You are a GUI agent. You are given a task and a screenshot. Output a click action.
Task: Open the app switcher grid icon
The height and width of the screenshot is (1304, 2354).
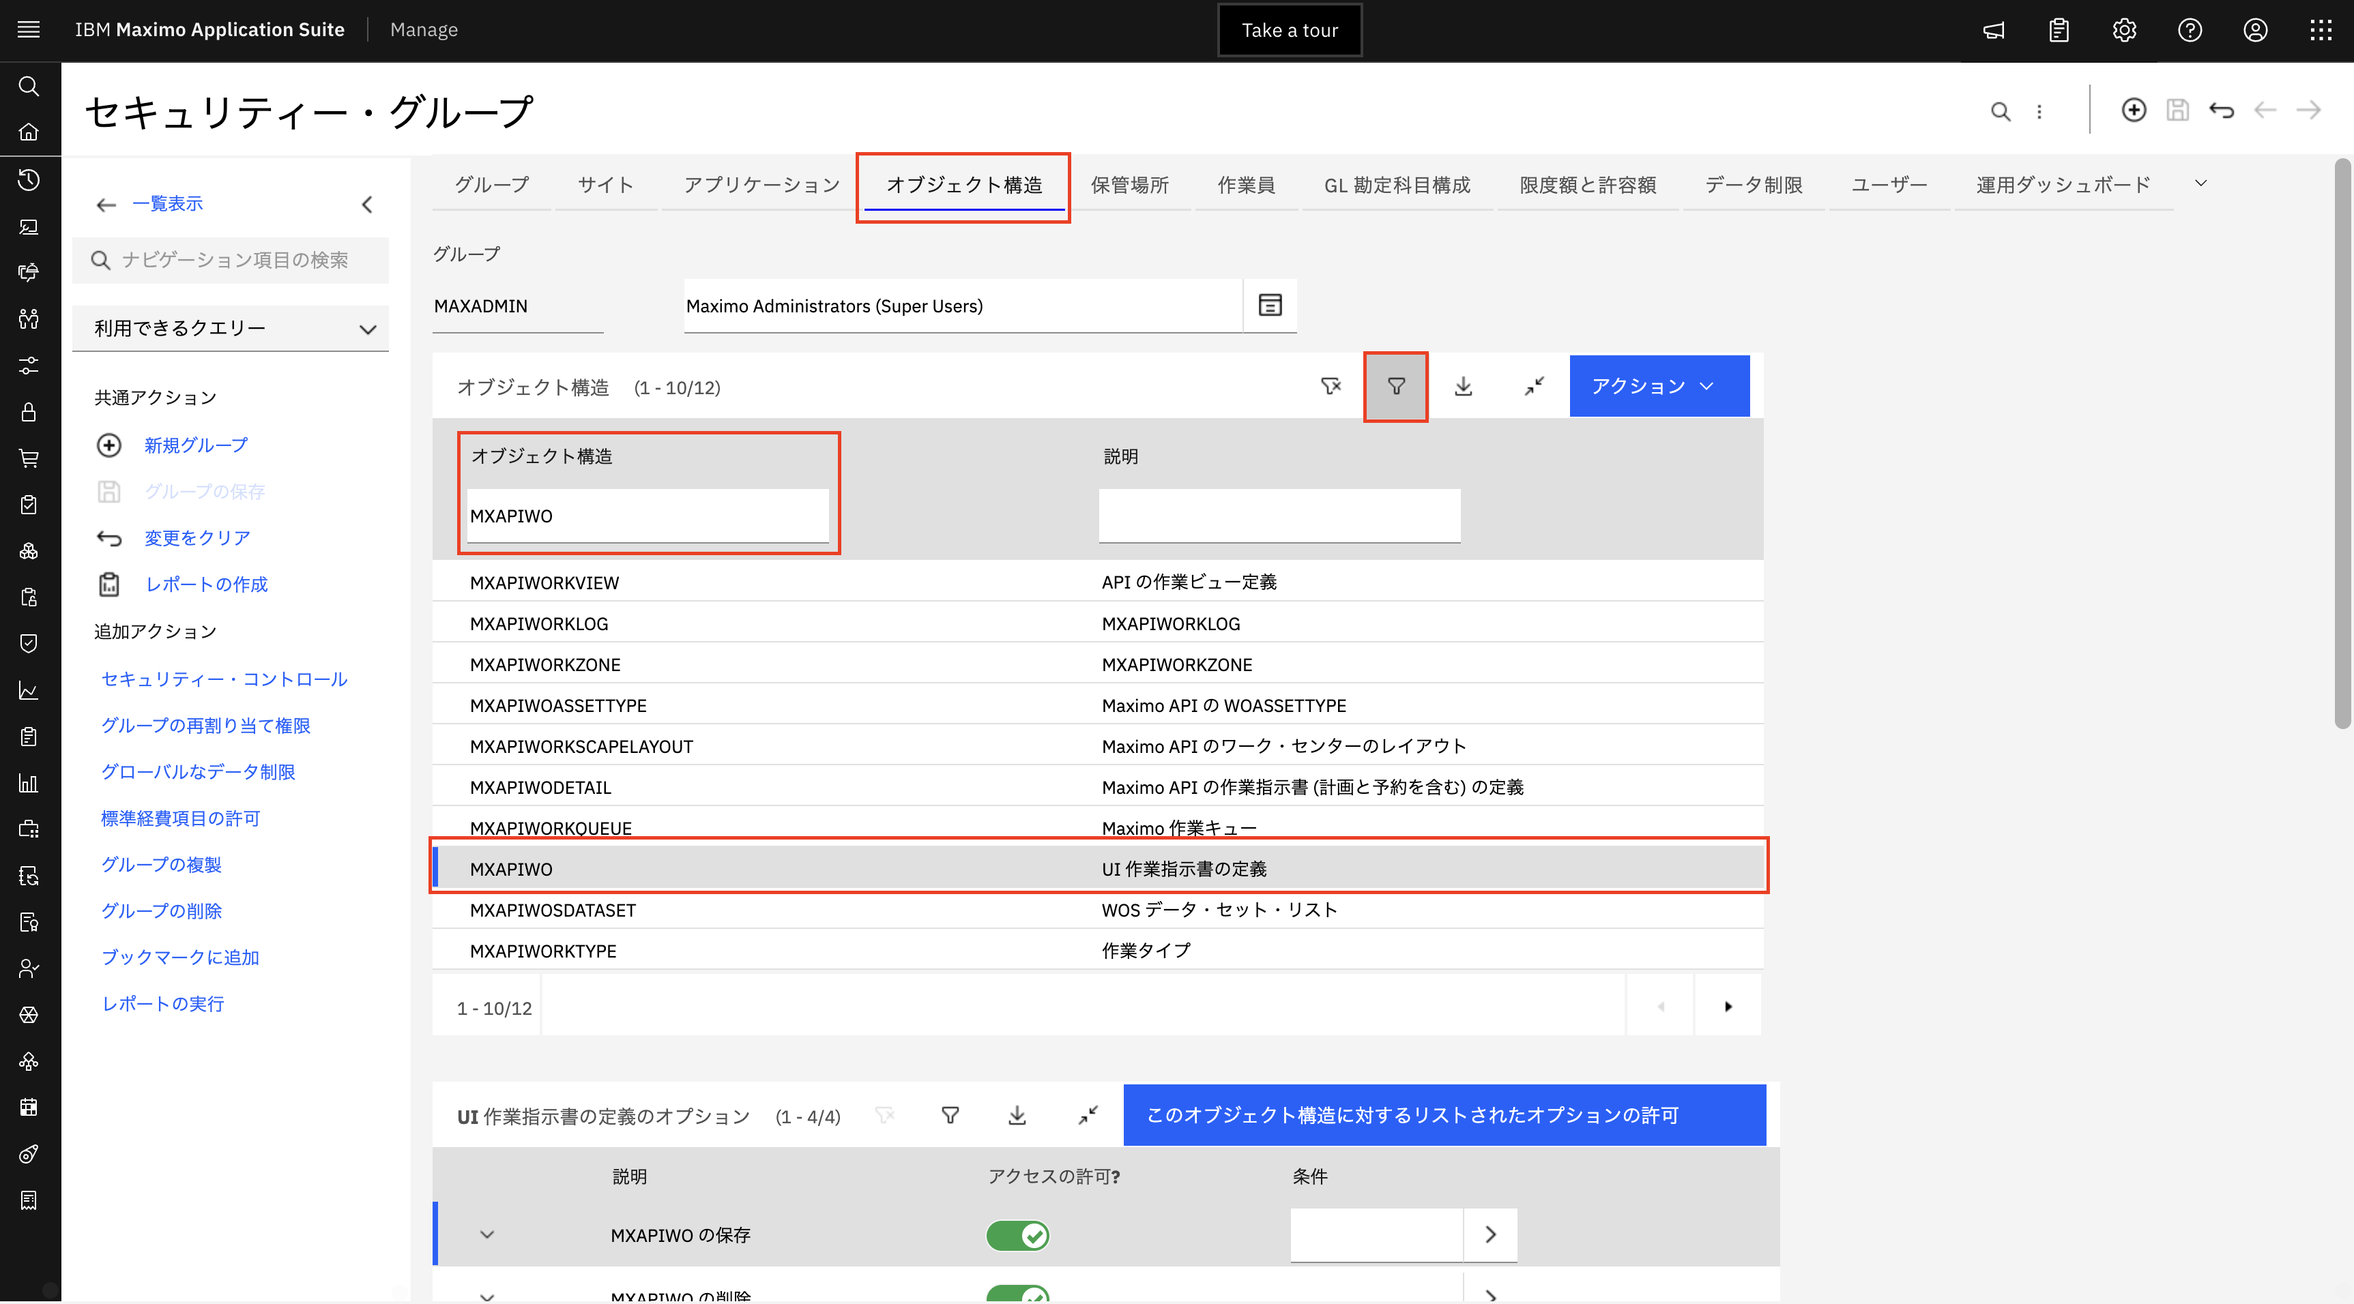click(x=2320, y=30)
